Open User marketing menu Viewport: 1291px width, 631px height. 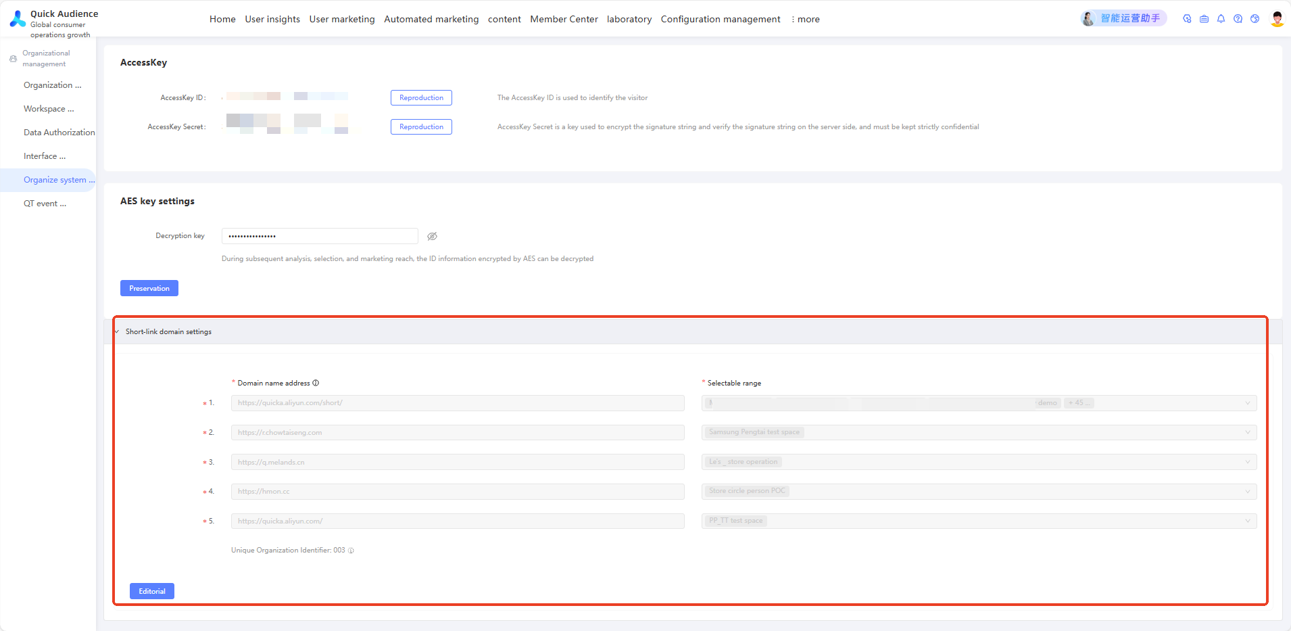coord(342,19)
